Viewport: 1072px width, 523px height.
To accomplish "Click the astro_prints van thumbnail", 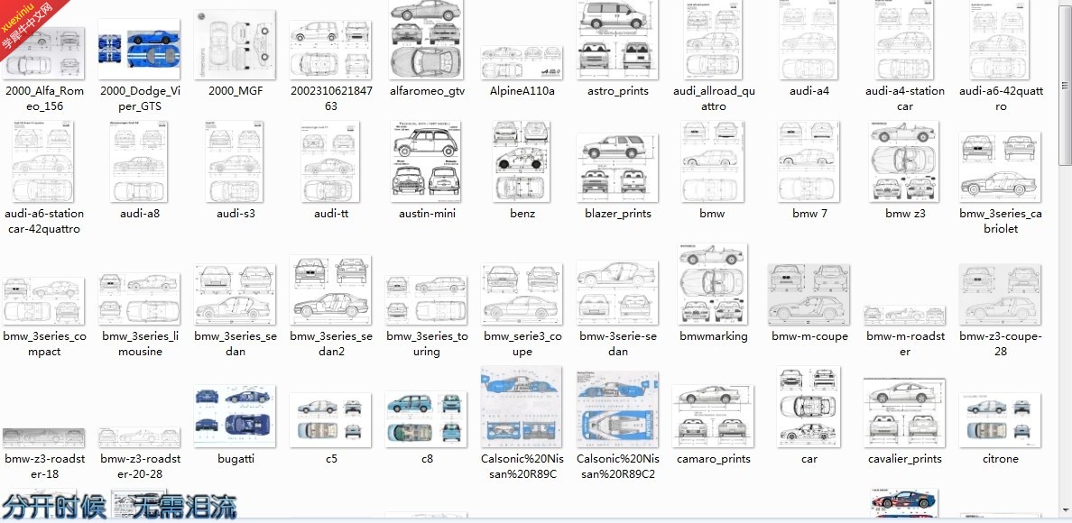I will pyautogui.click(x=617, y=40).
